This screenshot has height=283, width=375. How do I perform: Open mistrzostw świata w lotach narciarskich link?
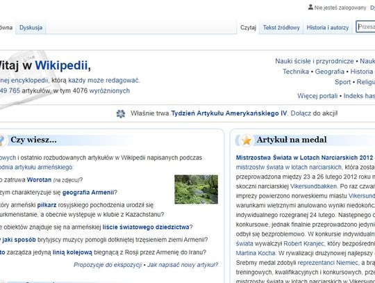point(289,167)
